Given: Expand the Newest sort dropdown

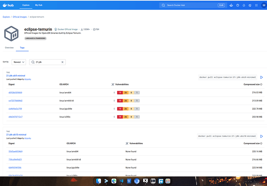Looking at the screenshot, I should [19, 62].
